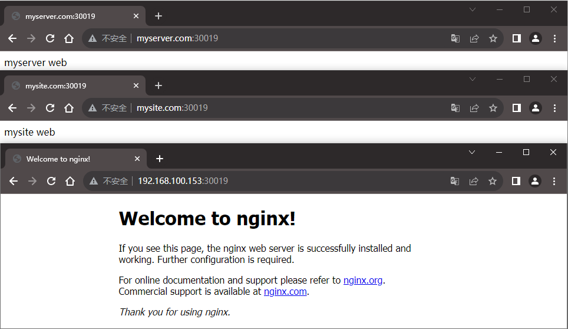Open Chrome menu in mysite.com window
Screen dimensions: 568x329
tap(554, 108)
